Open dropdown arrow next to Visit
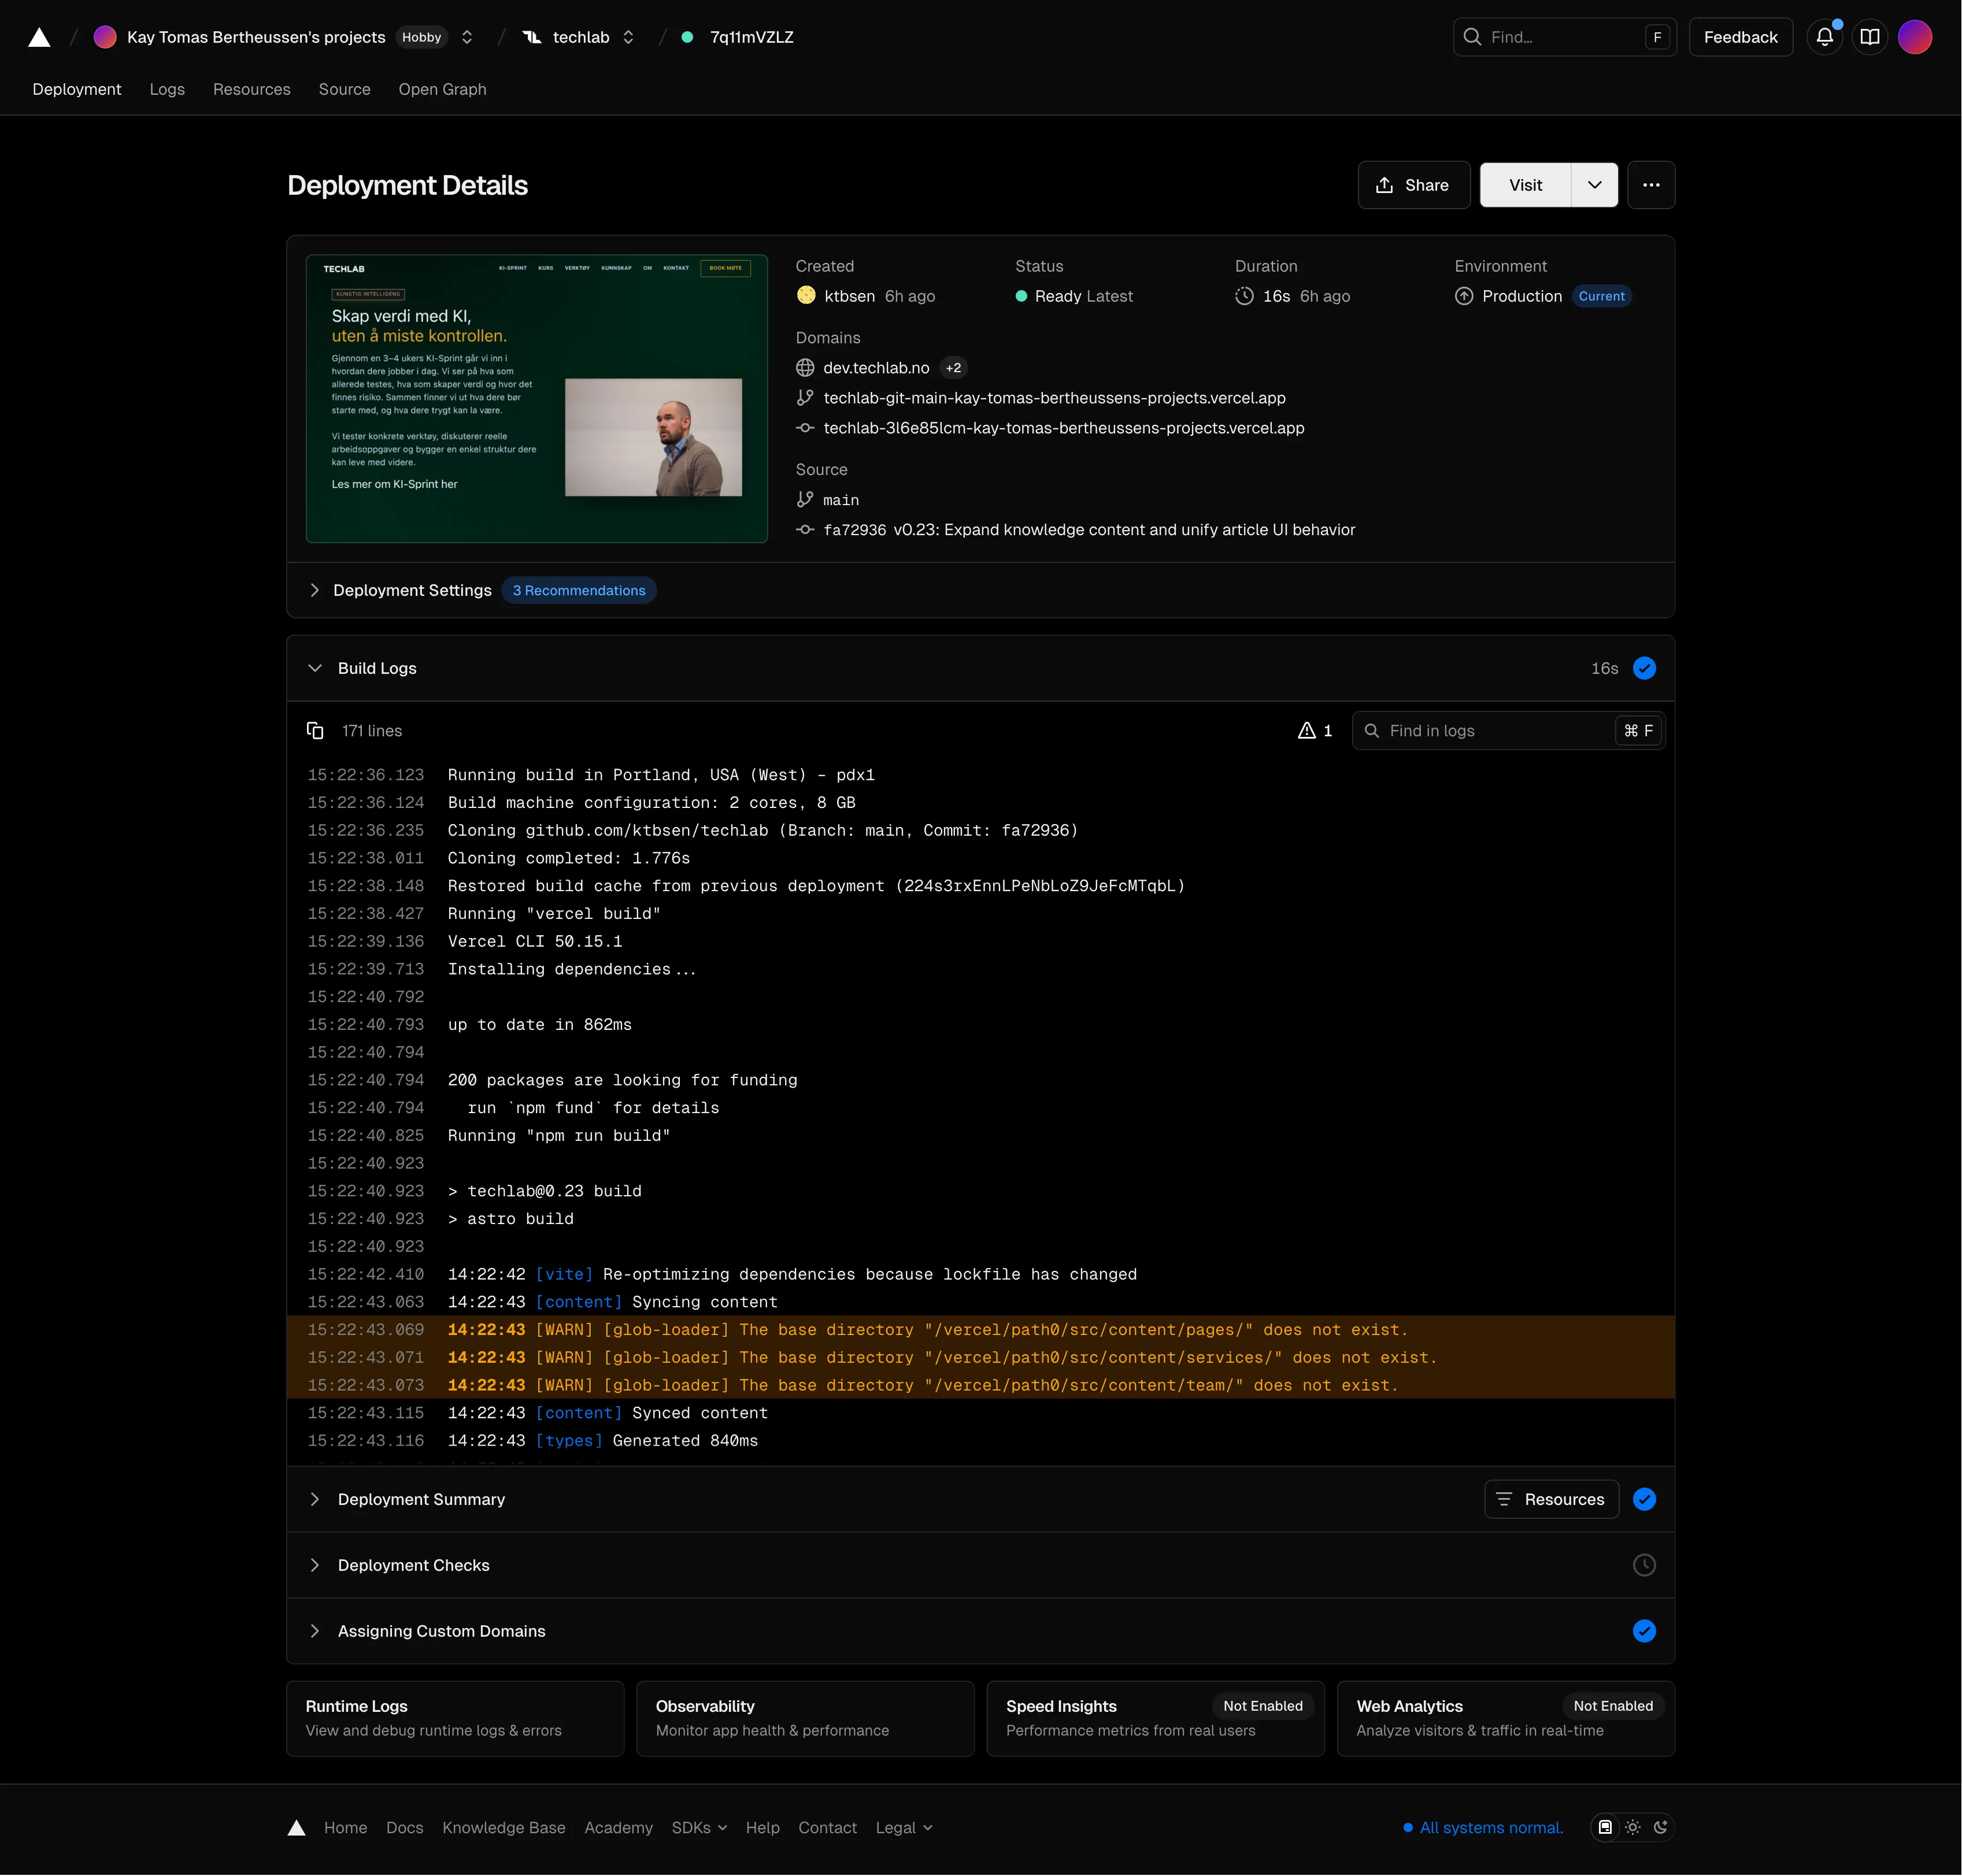The width and height of the screenshot is (1962, 1876). (1594, 185)
